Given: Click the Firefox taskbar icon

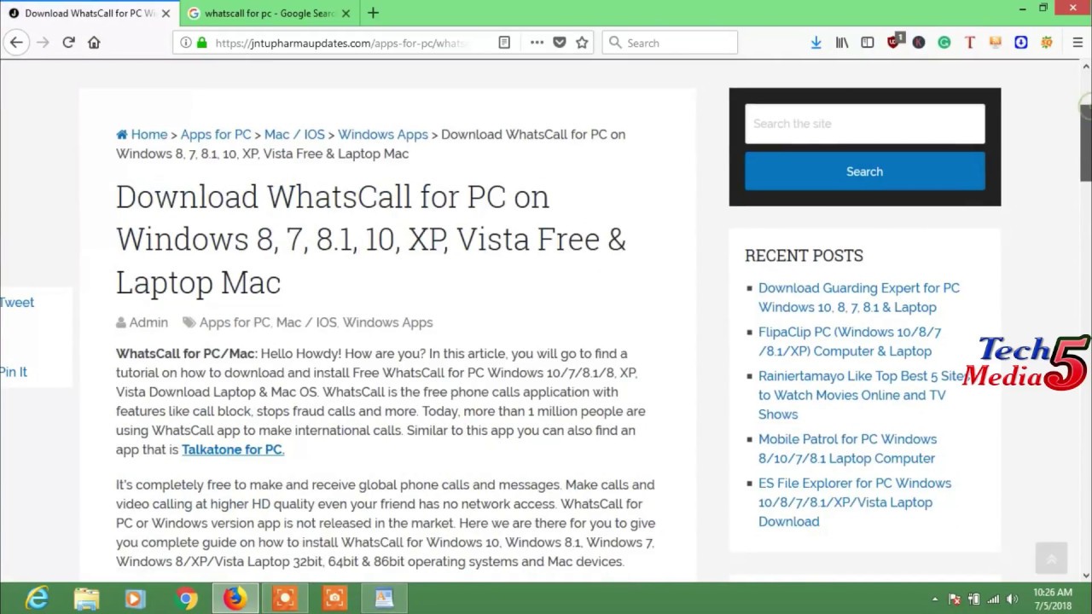Looking at the screenshot, I should pyautogui.click(x=235, y=599).
